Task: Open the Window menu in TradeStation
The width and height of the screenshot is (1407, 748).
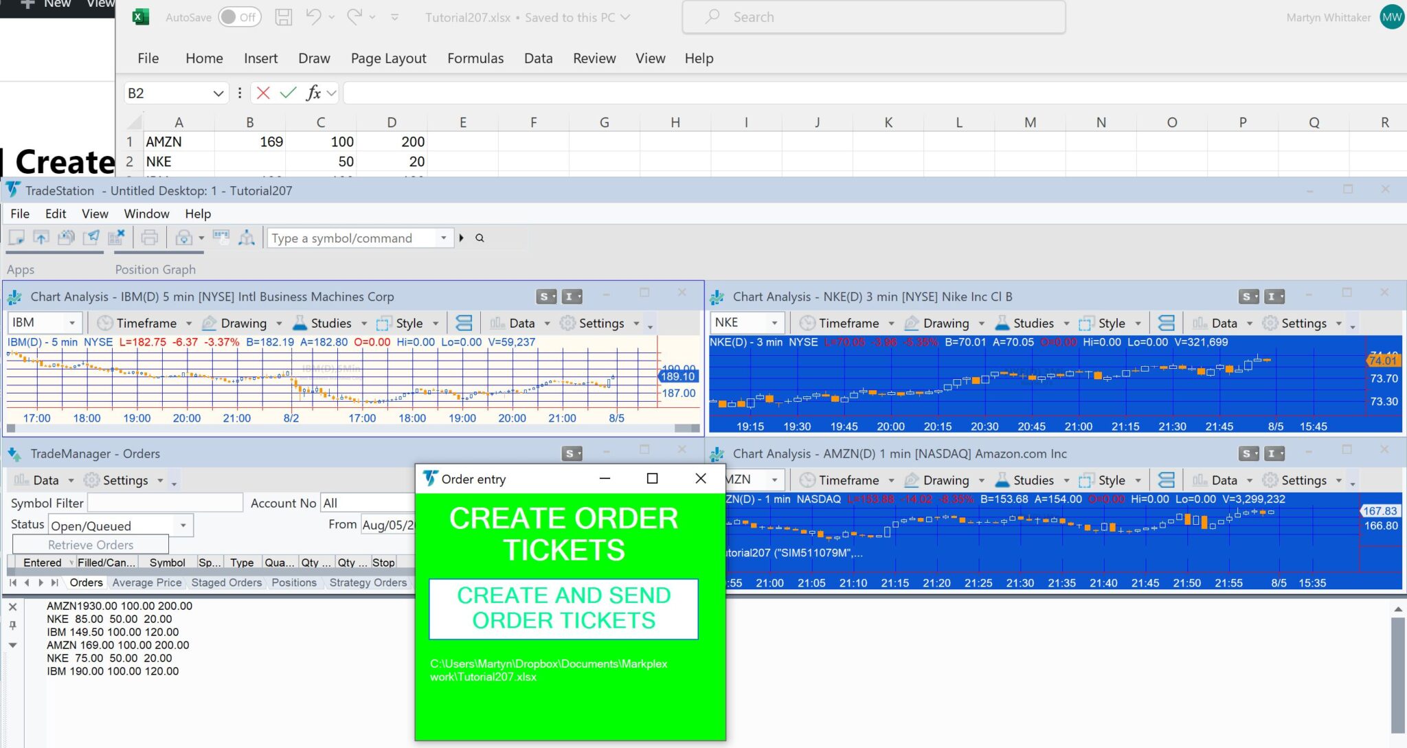Action: [146, 214]
